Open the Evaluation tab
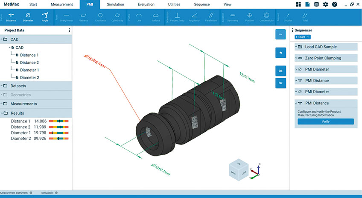The image size is (362, 198). tap(146, 4)
